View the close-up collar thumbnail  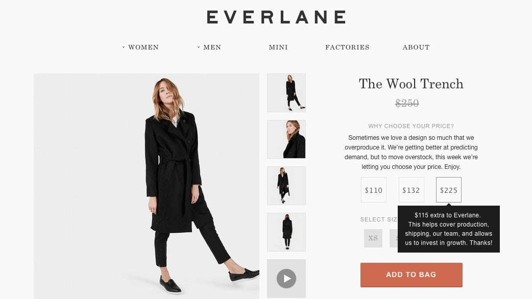tap(286, 139)
